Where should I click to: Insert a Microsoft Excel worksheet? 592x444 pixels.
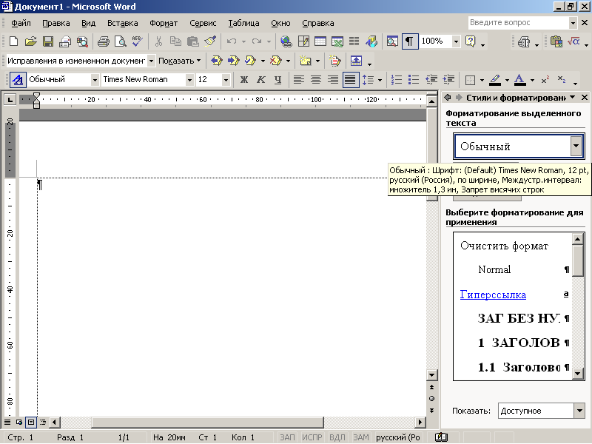(337, 41)
